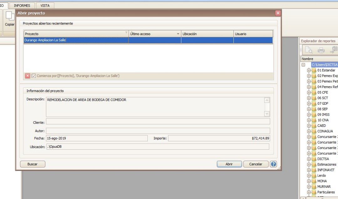Uncheck the 'Comienza por' filter checkbox
The width and height of the screenshot is (338, 199).
pos(34,76)
